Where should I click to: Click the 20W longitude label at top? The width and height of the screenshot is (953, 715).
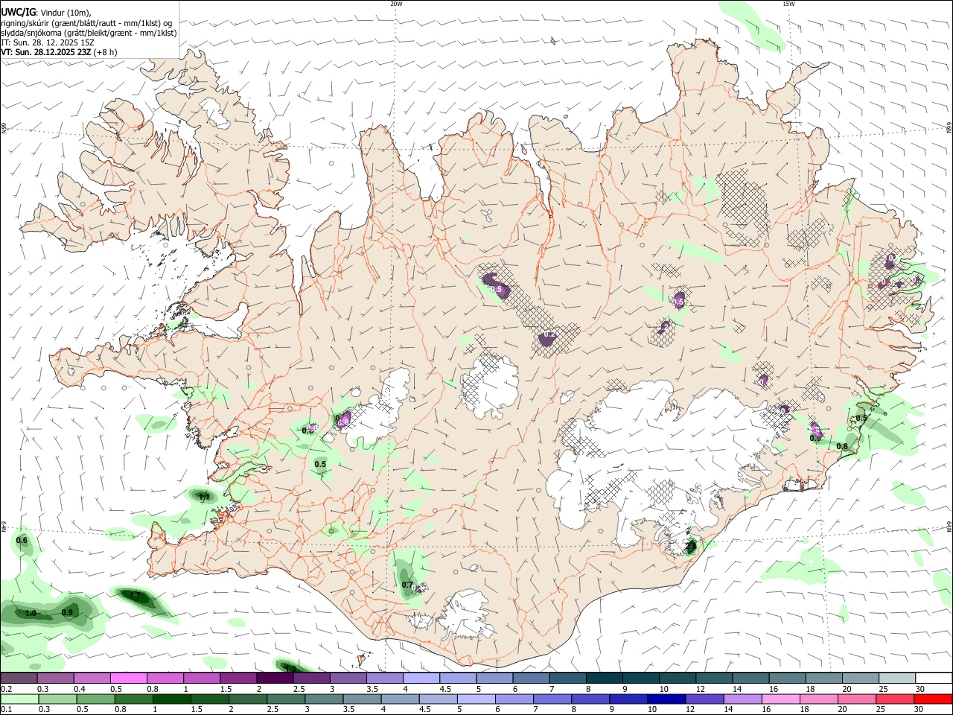click(397, 4)
